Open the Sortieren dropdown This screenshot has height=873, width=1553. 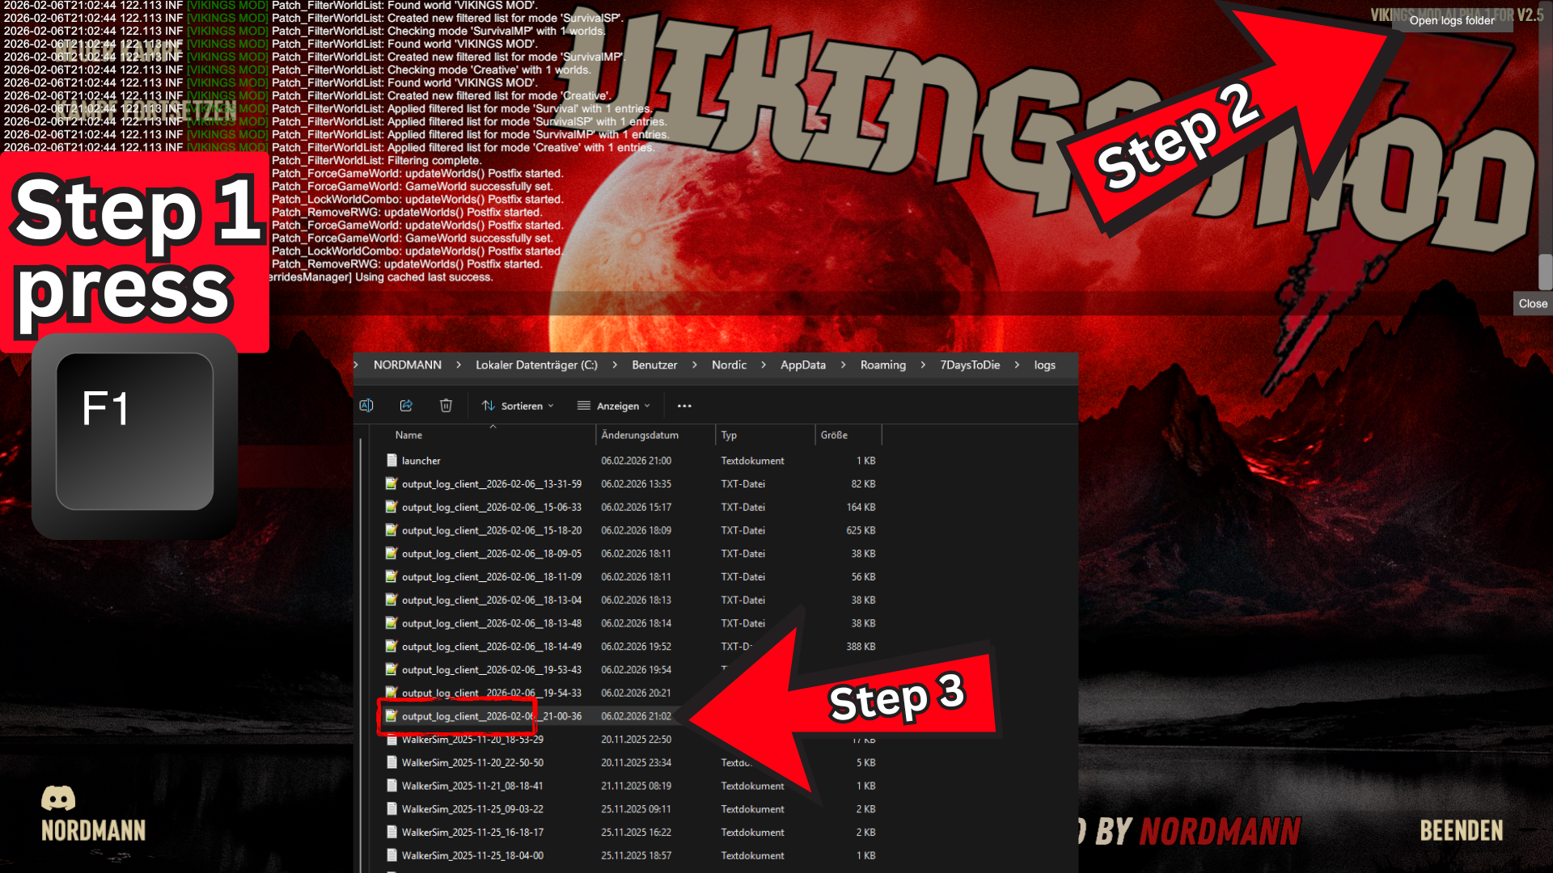click(x=518, y=406)
